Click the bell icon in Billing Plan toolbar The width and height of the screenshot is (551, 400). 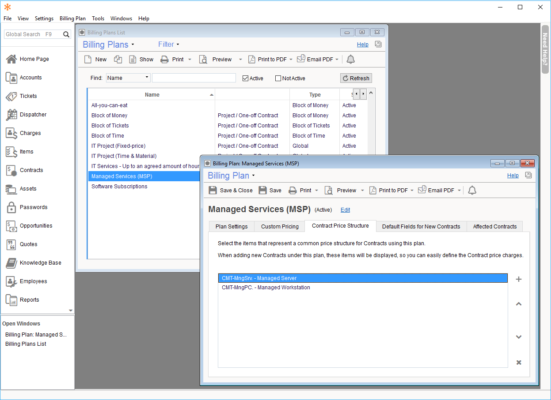tap(472, 191)
